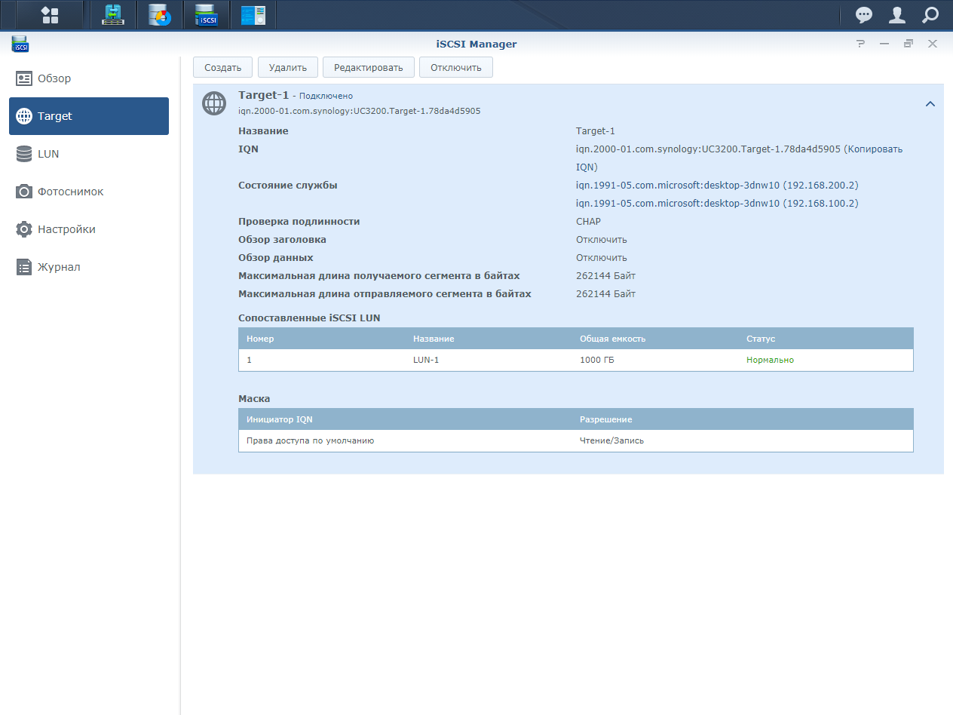The image size is (953, 715).
Task: Click the Удалить button
Action: click(x=288, y=67)
